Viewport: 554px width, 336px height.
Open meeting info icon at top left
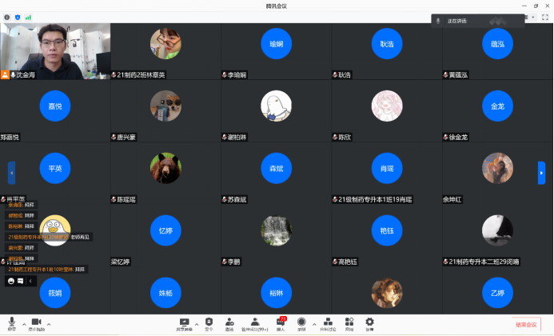click(x=6, y=16)
